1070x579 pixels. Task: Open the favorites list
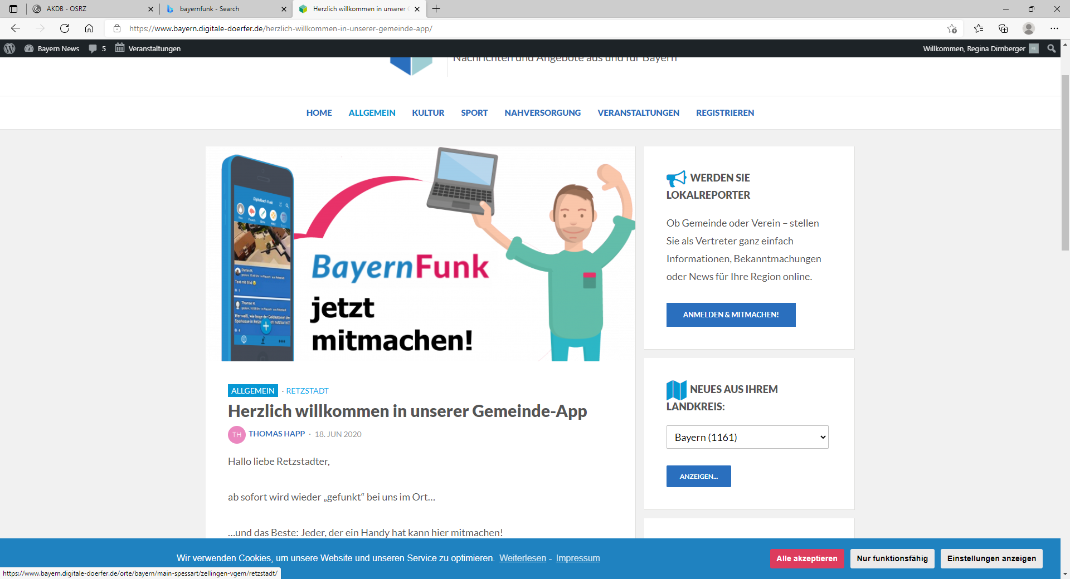click(x=979, y=28)
